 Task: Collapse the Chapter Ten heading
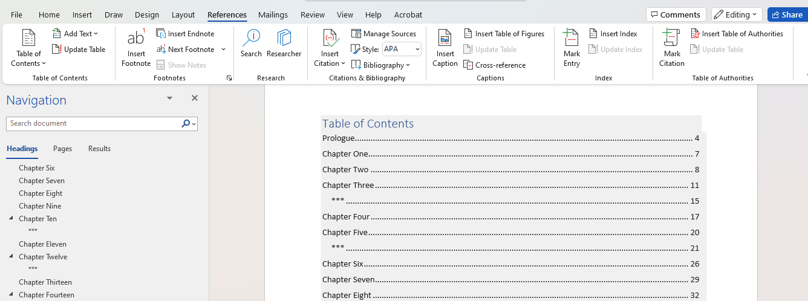[11, 219]
